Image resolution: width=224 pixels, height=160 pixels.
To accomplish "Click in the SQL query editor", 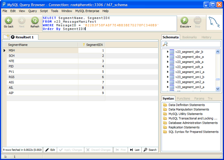I will click(110, 23).
